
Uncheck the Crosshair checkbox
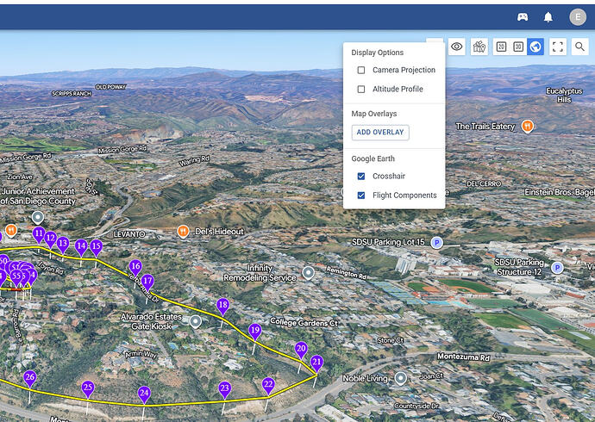[361, 177]
